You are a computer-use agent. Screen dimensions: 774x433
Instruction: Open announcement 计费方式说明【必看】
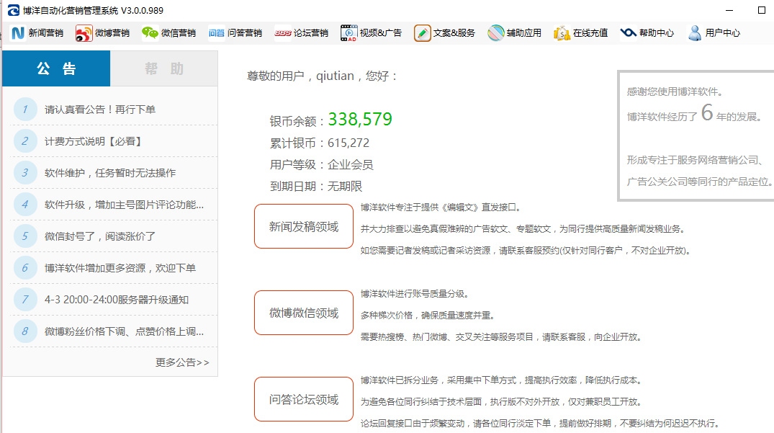(x=94, y=141)
